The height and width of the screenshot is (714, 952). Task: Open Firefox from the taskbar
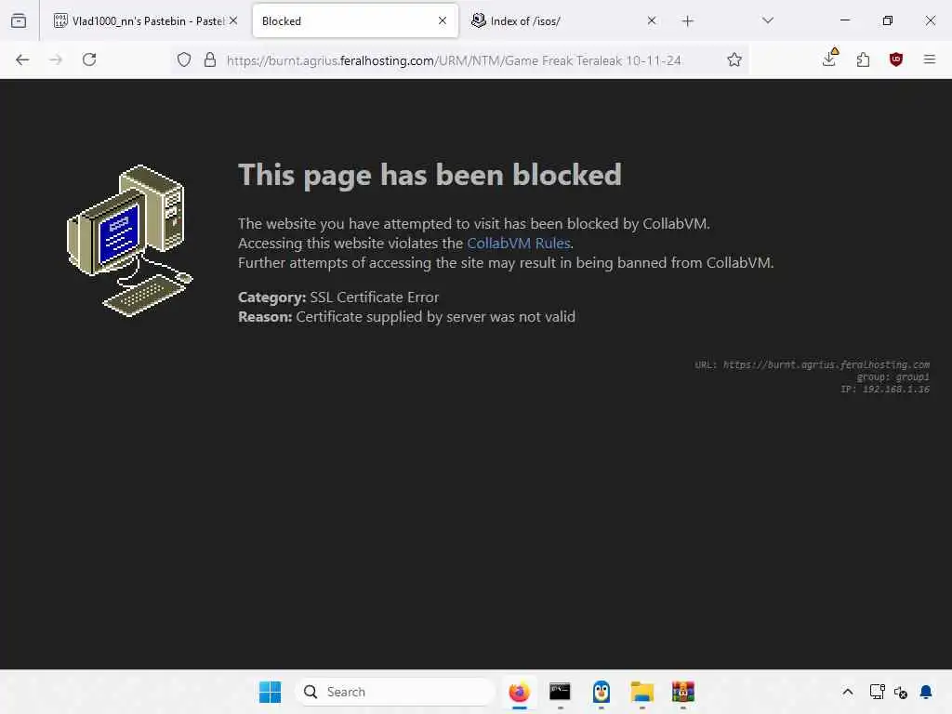[x=519, y=692]
